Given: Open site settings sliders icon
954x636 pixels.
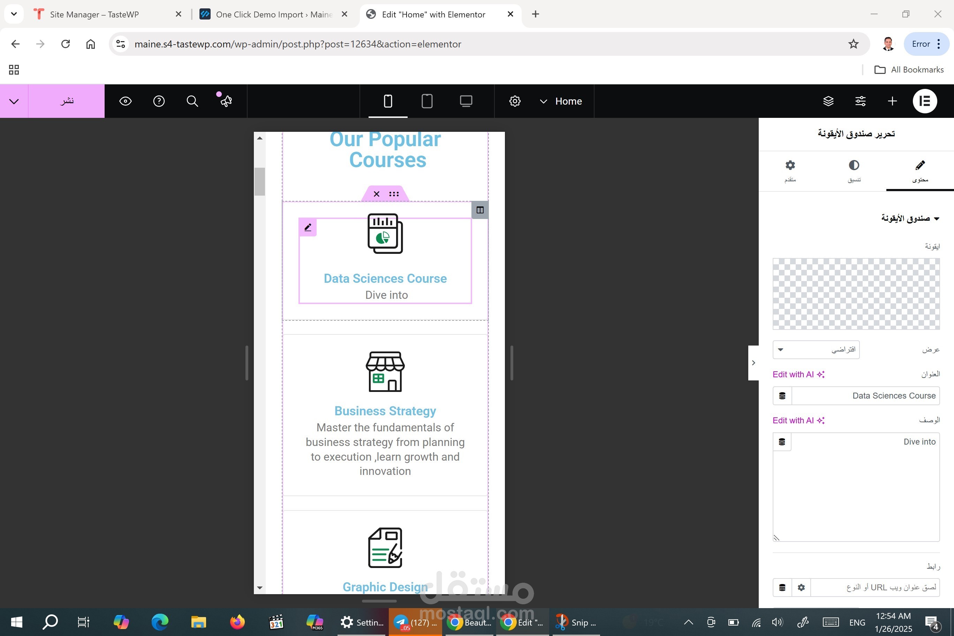Looking at the screenshot, I should click(860, 101).
